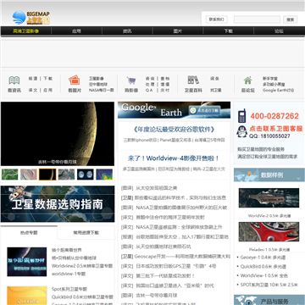
Task: Open the Google Earth讨论 link
Action: (x=278, y=91)
